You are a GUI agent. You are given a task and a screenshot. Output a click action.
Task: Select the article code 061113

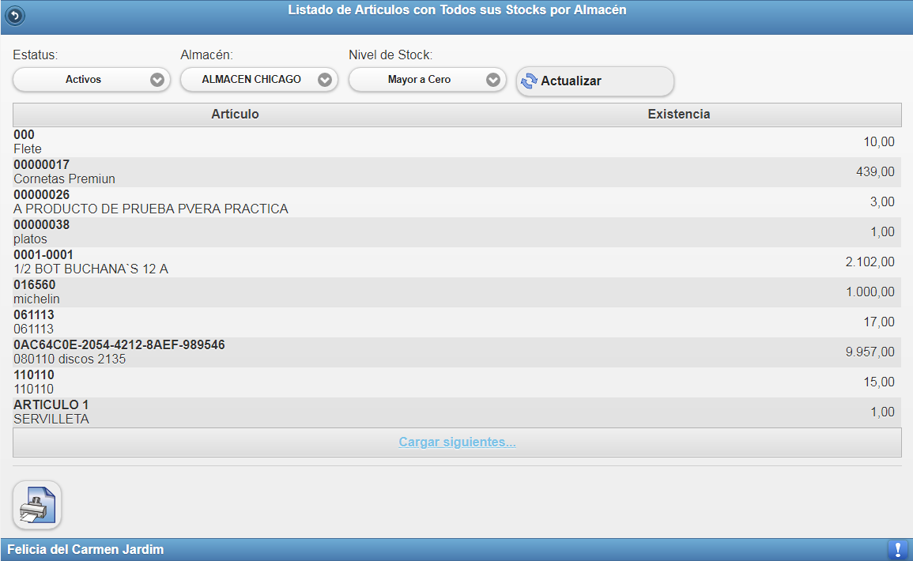pos(34,314)
